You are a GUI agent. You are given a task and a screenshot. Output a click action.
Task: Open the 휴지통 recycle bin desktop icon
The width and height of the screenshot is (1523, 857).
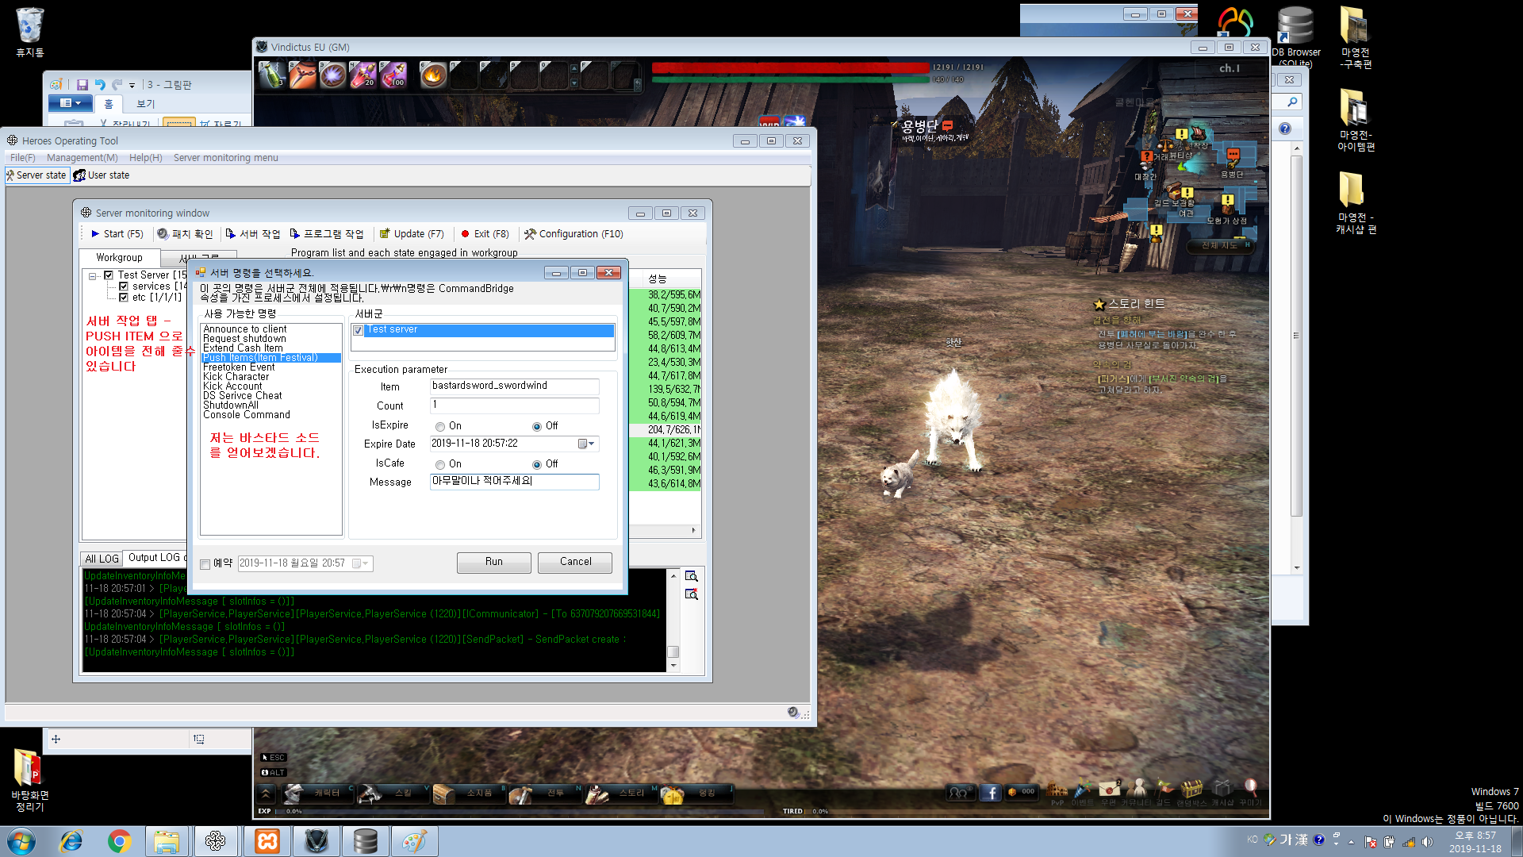pyautogui.click(x=29, y=32)
